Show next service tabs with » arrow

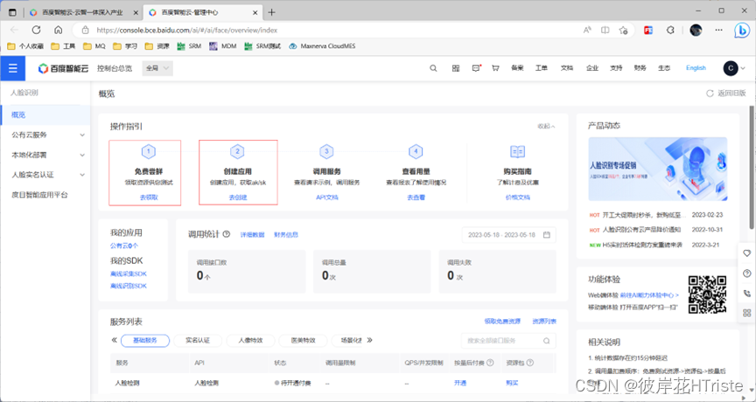point(369,340)
